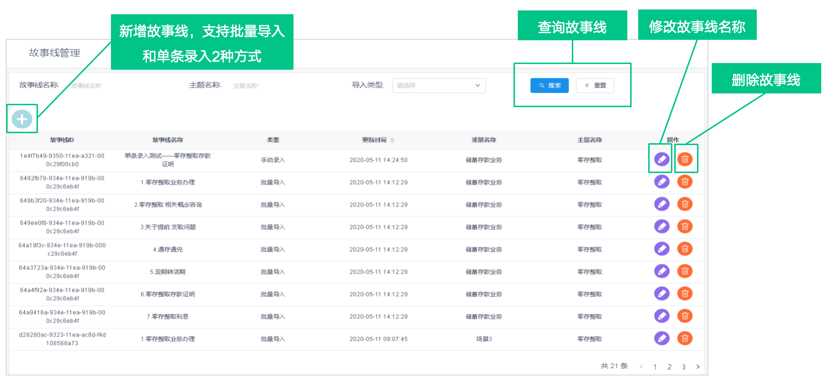Click the blue 搜索 button
826x385 pixels.
(549, 85)
